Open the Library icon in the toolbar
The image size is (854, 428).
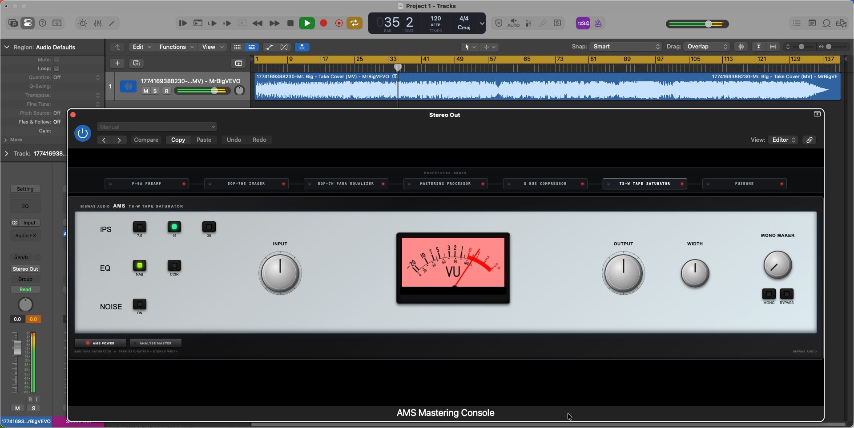click(x=13, y=23)
